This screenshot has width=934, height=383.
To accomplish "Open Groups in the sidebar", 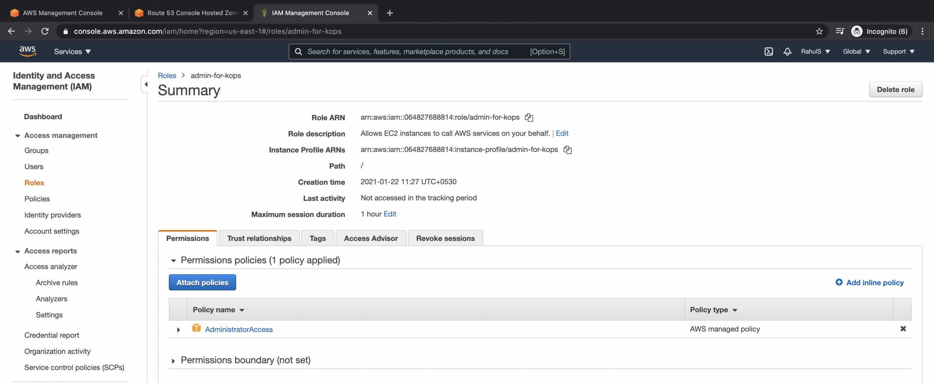I will (x=36, y=150).
